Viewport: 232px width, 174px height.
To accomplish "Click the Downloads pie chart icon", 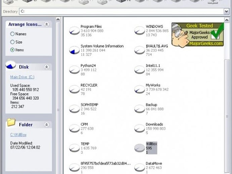I will (140, 128).
